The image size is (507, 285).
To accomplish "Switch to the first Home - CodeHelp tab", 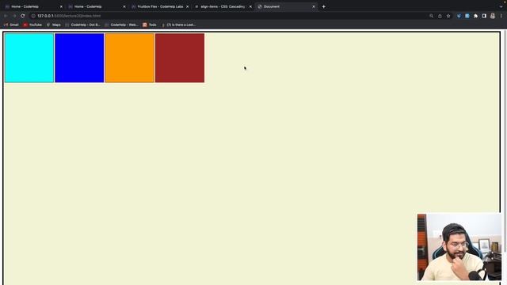I will 34,6.
